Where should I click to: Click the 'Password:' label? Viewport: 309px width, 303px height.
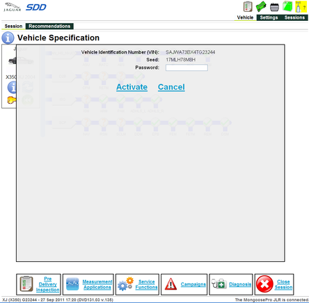point(148,68)
